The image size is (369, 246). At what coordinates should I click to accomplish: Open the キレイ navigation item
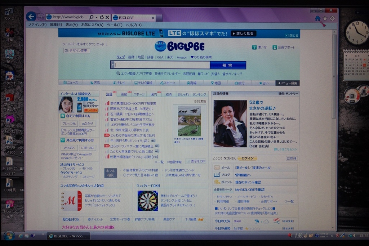pos(119,83)
